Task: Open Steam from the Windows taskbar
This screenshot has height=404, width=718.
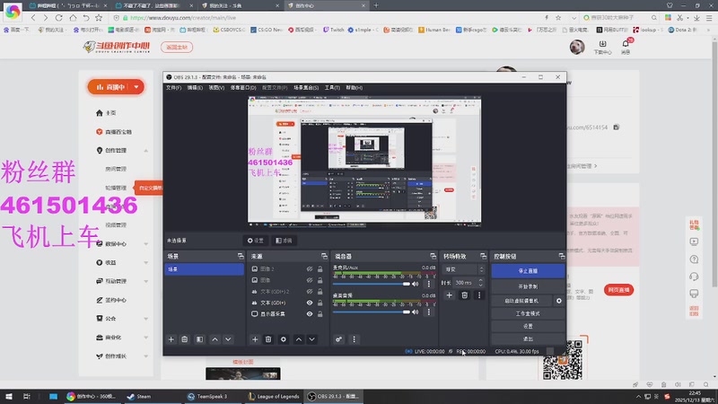Action: coord(139,397)
